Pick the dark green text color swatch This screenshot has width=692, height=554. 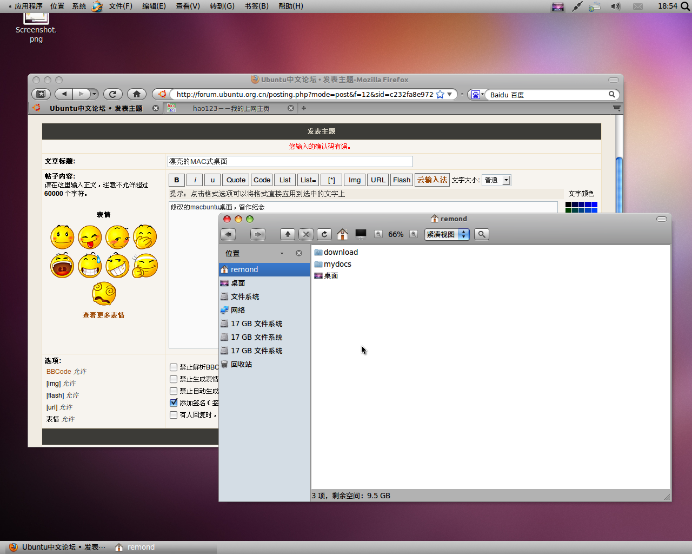[x=569, y=210]
